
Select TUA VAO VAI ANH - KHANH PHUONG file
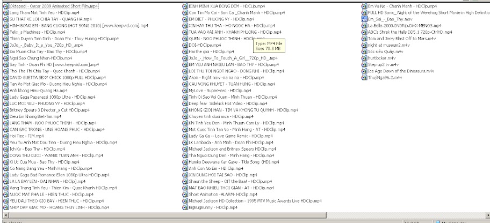point(235,32)
